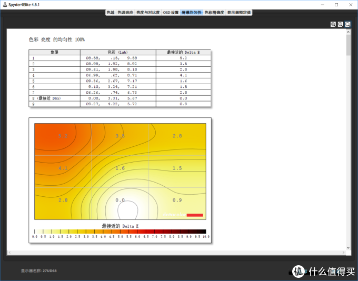Viewport: 358px width, 281px height.
Task: Click the Delta E value 5.2 in the table
Action: coord(183,58)
